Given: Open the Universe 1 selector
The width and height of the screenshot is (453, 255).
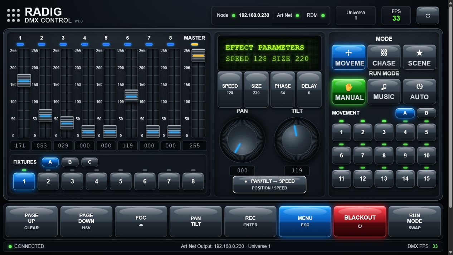Looking at the screenshot, I should click(x=356, y=15).
